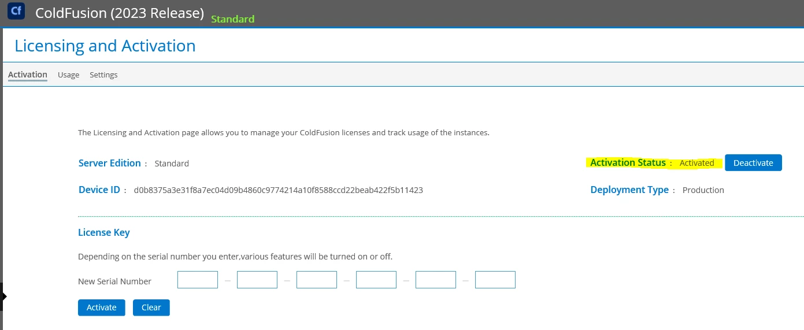Click the Deployment Type label

(629, 190)
